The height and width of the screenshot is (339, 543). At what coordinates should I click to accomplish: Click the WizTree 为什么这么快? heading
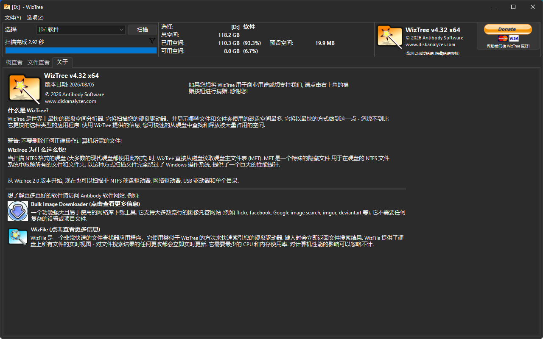[37, 150]
